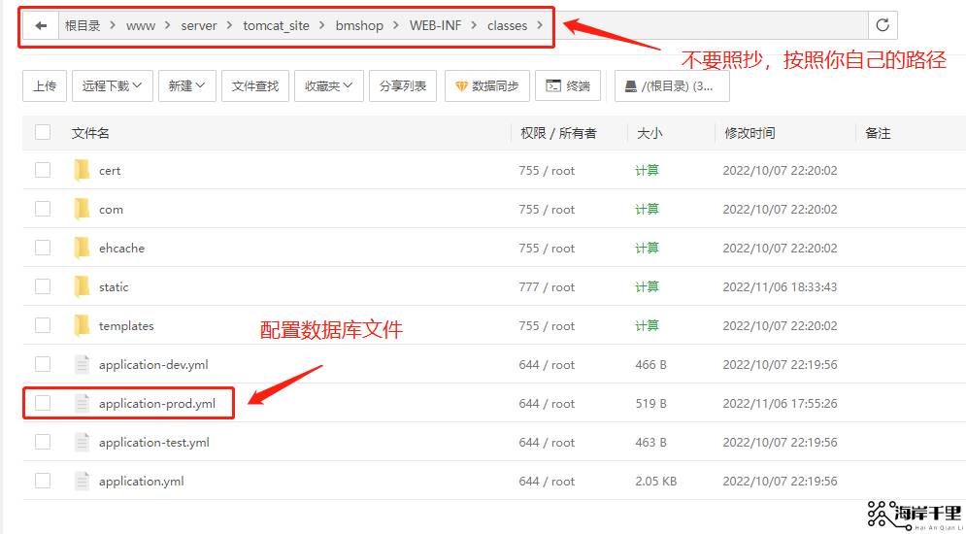966x534 pixels.
Task: Check the box for application-prod.yml
Action: [43, 403]
